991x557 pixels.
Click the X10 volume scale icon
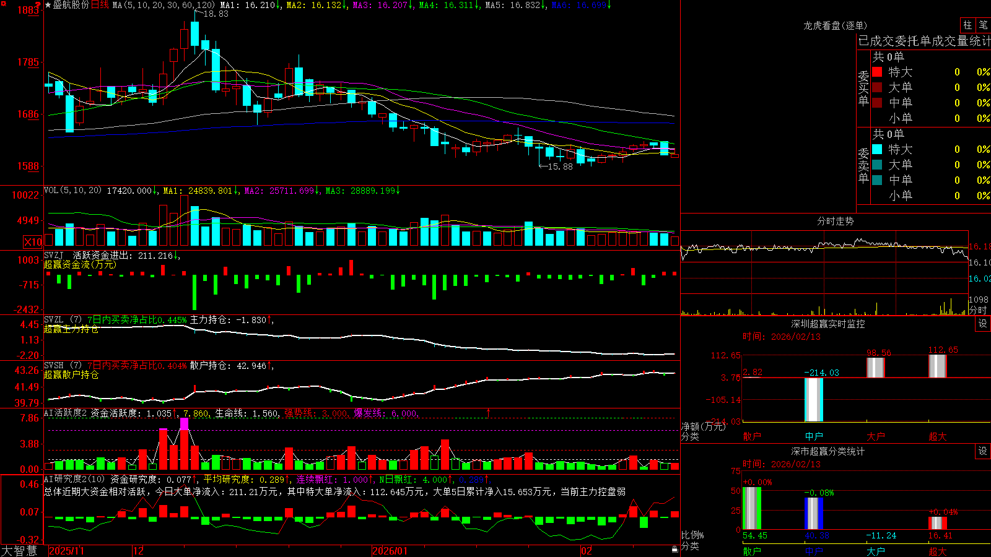(x=33, y=242)
